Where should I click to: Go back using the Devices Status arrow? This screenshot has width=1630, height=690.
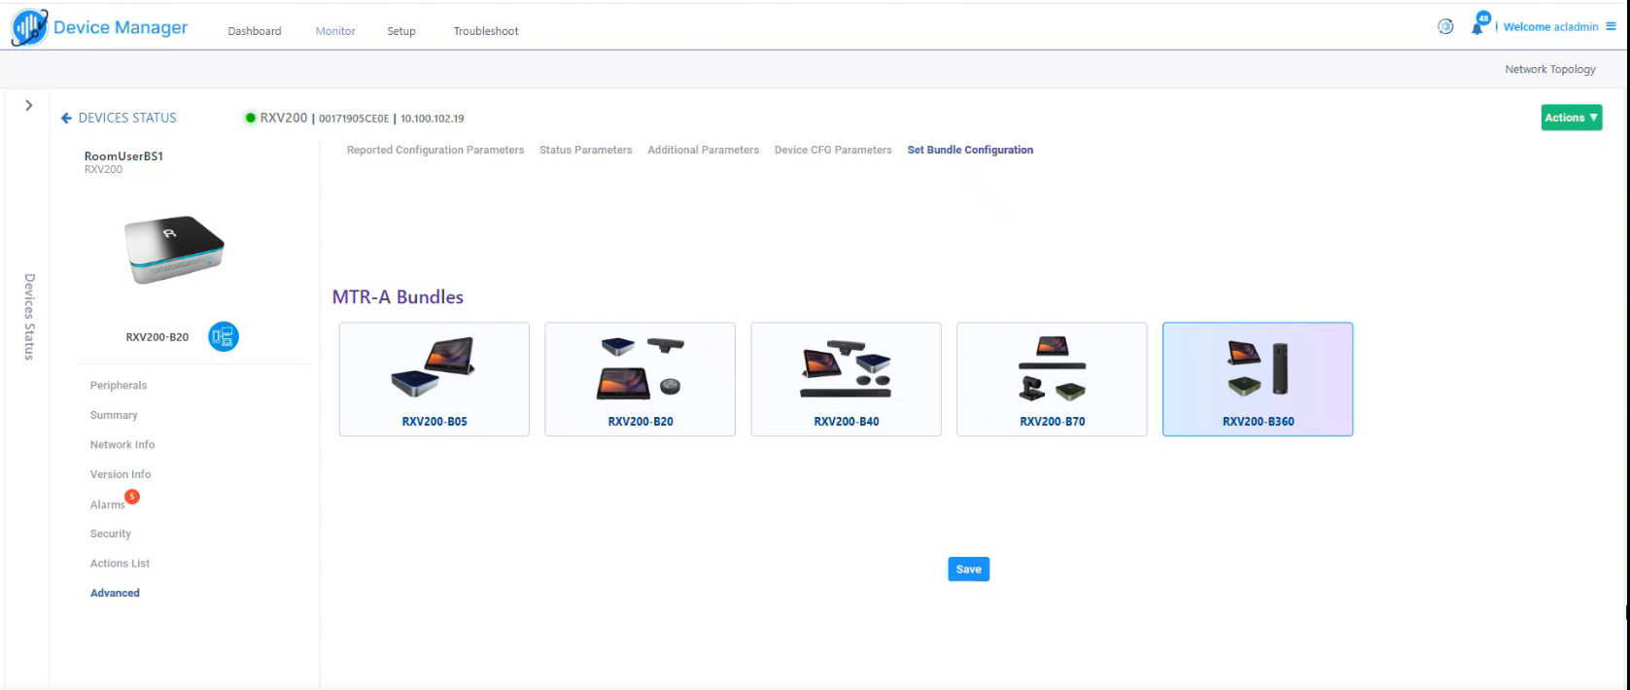coord(66,118)
